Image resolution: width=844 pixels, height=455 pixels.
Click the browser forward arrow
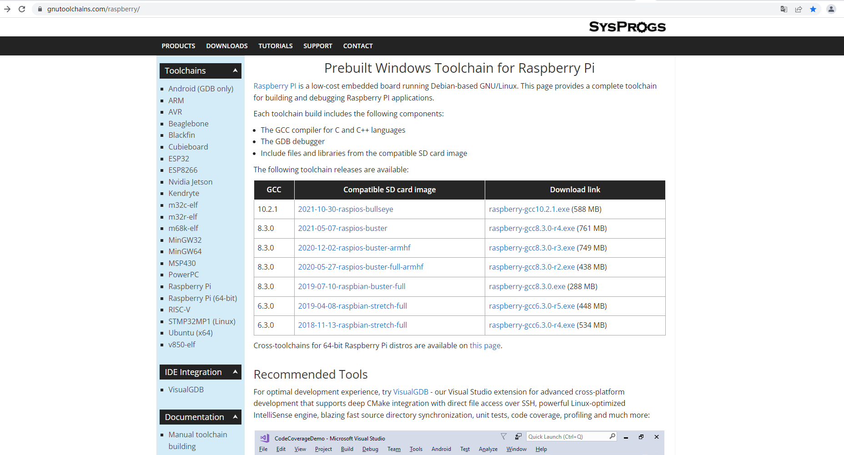point(7,9)
